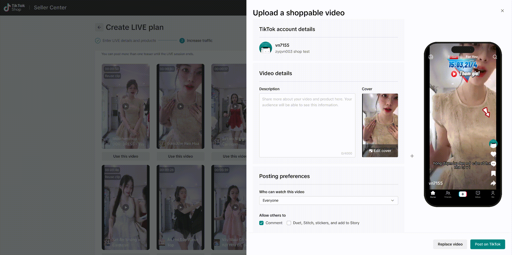The height and width of the screenshot is (255, 512).
Task: Open the Who can watch this video dropdown
Action: click(x=328, y=200)
